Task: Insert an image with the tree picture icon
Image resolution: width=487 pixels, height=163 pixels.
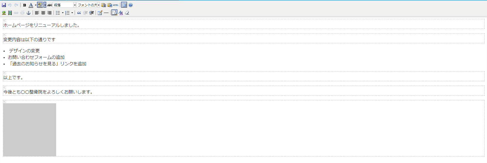Action: tap(4, 13)
